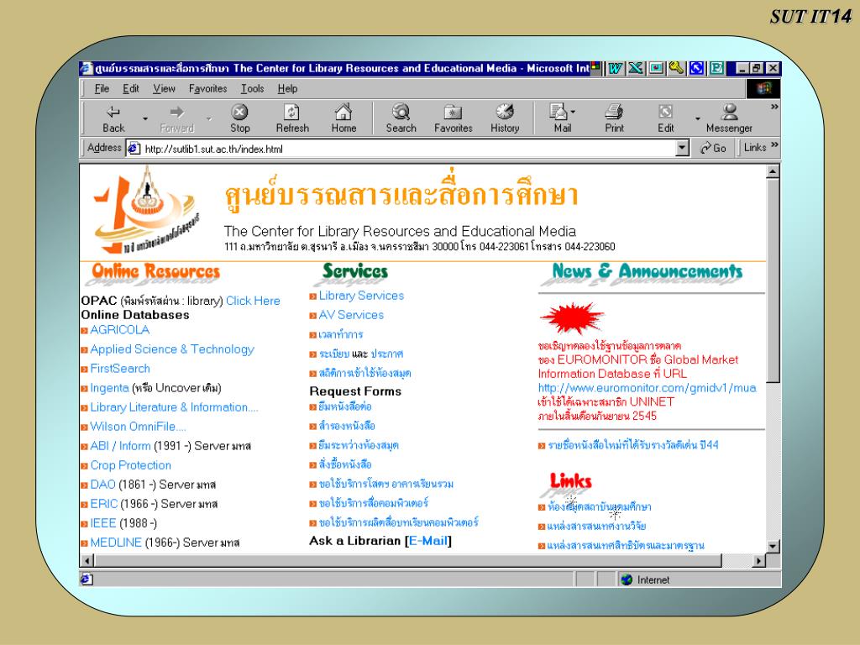Image resolution: width=860 pixels, height=645 pixels.
Task: Expand the Address bar URL dropdown
Action: [x=682, y=148]
